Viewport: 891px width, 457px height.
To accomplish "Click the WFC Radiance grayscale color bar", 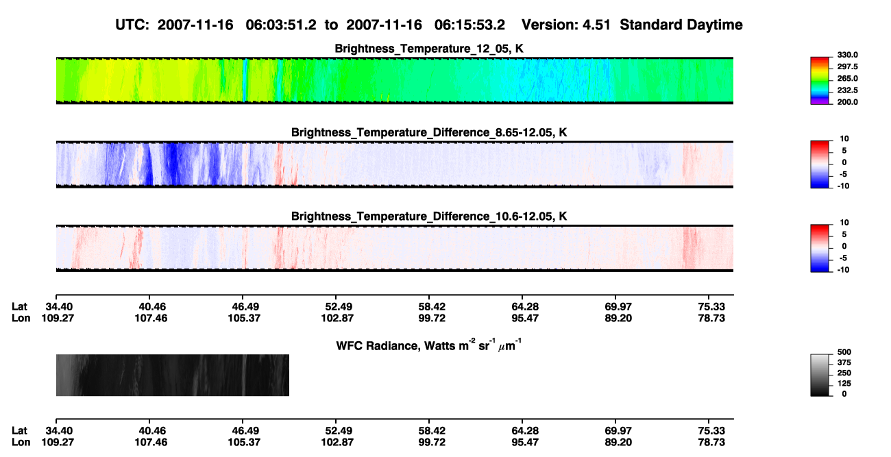I will (x=820, y=374).
